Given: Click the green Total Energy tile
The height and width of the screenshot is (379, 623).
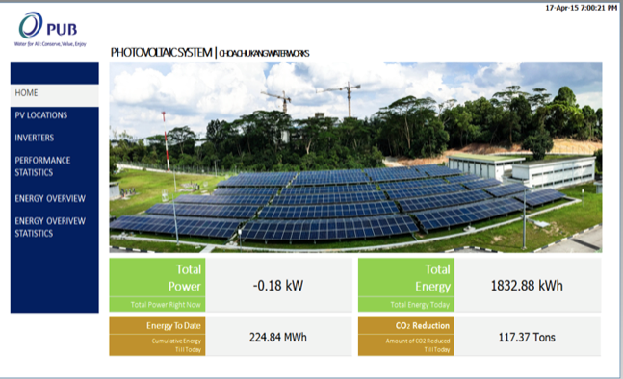Looking at the screenshot, I should pos(406,285).
